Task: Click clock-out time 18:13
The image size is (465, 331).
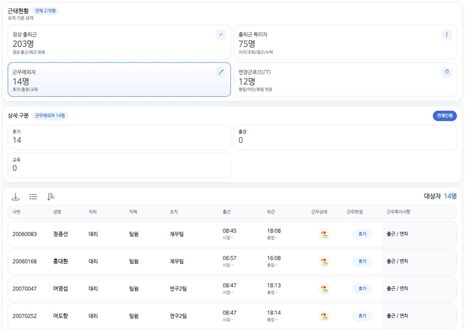Action: [x=274, y=286]
